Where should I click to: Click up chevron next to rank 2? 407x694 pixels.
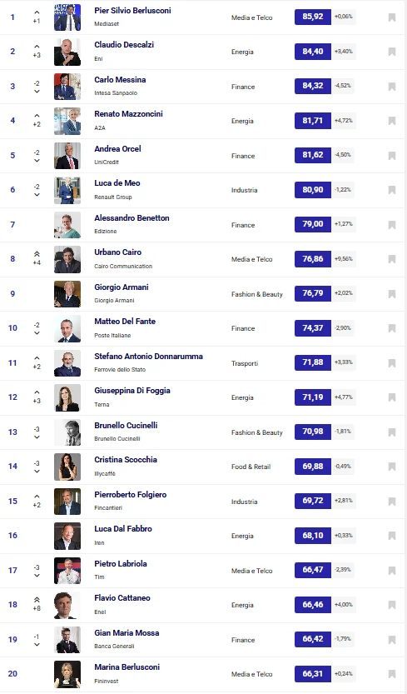tap(37, 47)
